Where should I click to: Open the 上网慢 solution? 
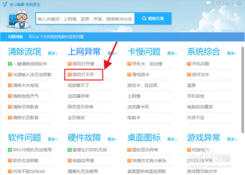pyautogui.click(x=134, y=96)
